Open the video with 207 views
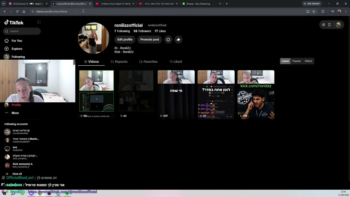 pyautogui.click(x=176, y=95)
